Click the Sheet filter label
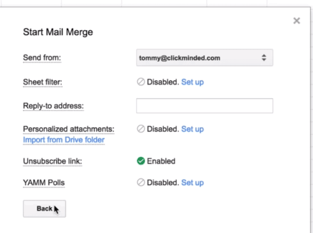The height and width of the screenshot is (233, 313). pyautogui.click(x=42, y=82)
